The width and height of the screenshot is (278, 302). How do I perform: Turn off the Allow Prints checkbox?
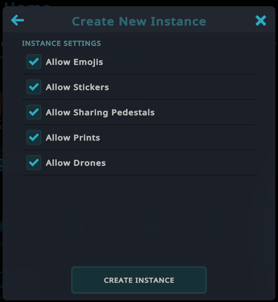tap(34, 137)
